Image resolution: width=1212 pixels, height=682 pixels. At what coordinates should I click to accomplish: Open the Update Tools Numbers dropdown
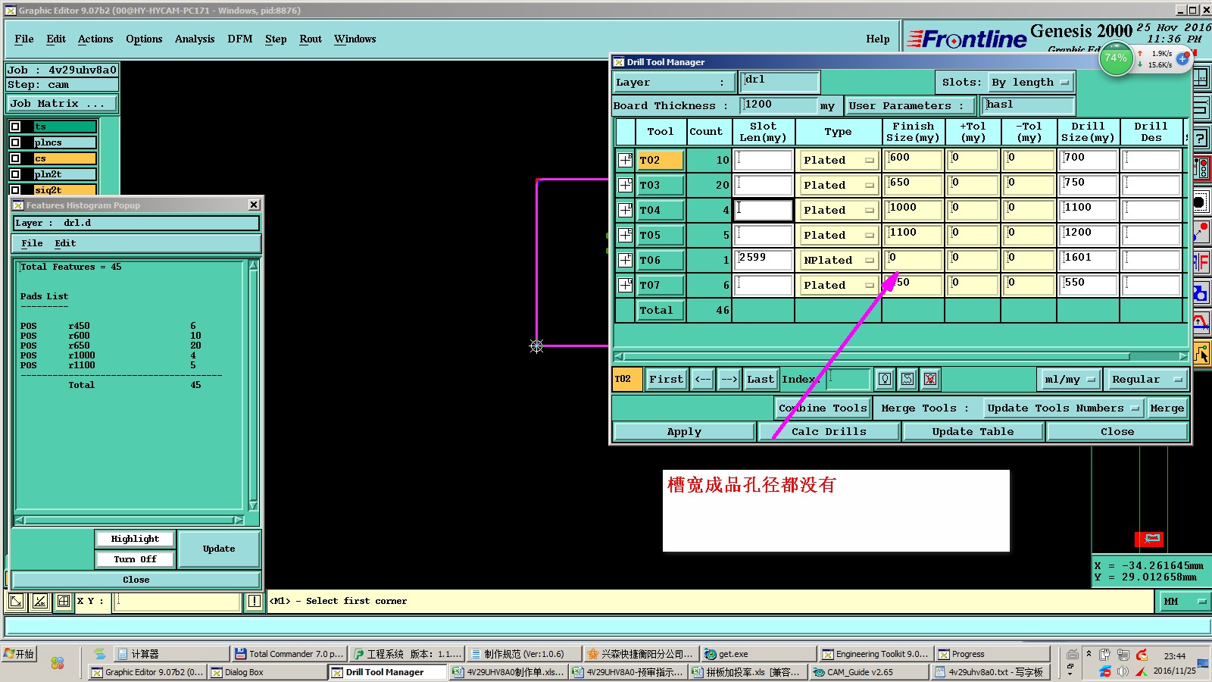(x=1064, y=408)
